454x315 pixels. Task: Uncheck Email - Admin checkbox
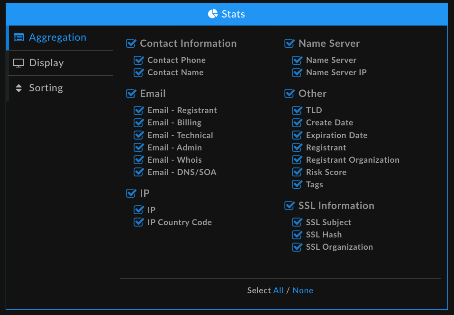coord(139,148)
